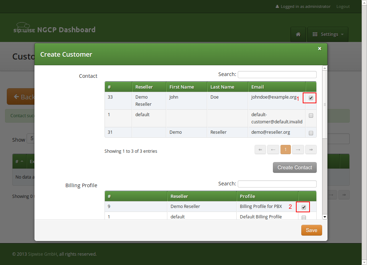Select page 1 in contact pagination

(x=285, y=150)
